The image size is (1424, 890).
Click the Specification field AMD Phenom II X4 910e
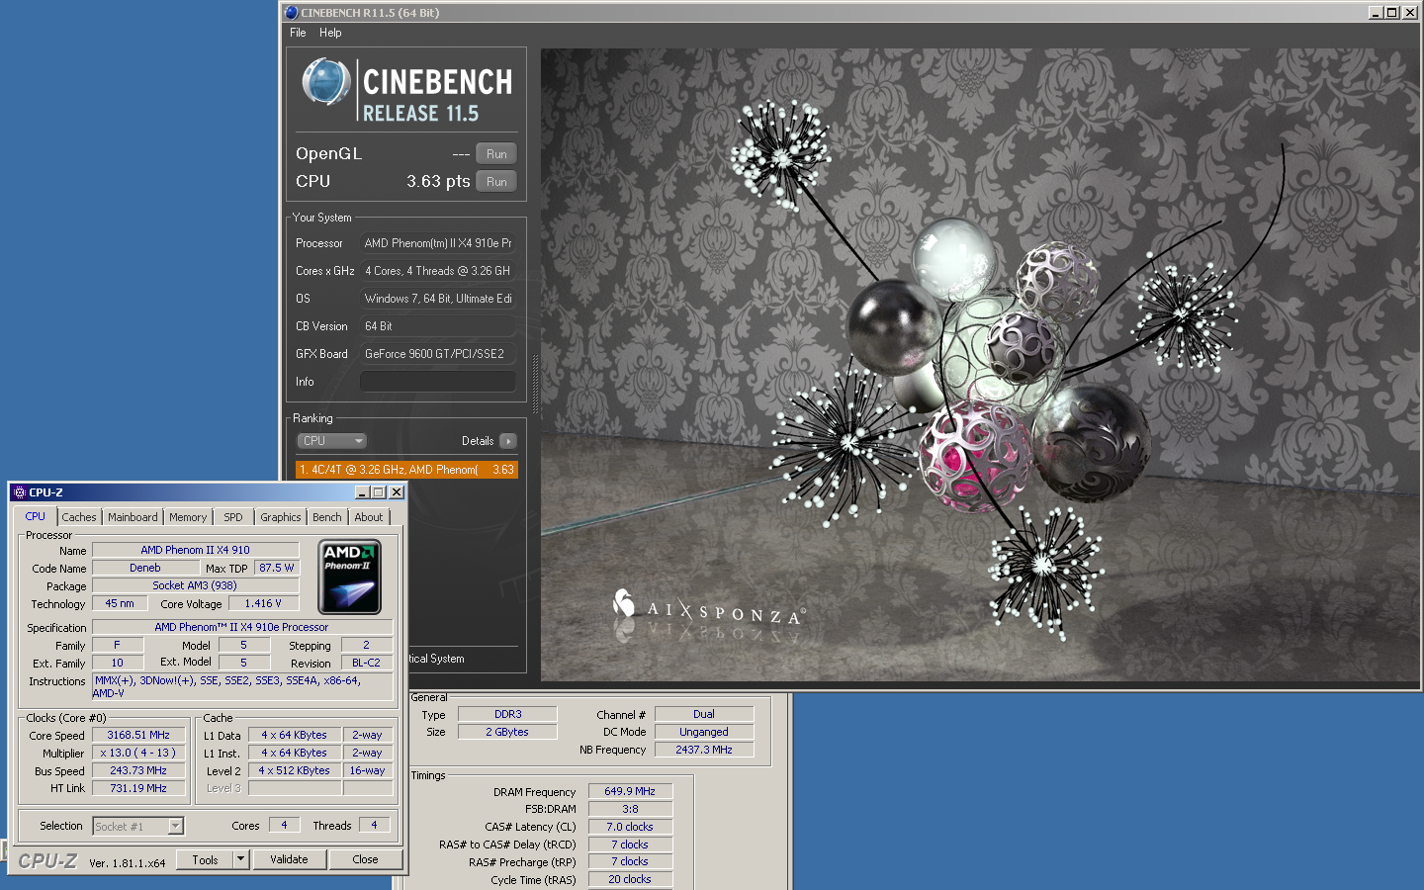point(242,627)
